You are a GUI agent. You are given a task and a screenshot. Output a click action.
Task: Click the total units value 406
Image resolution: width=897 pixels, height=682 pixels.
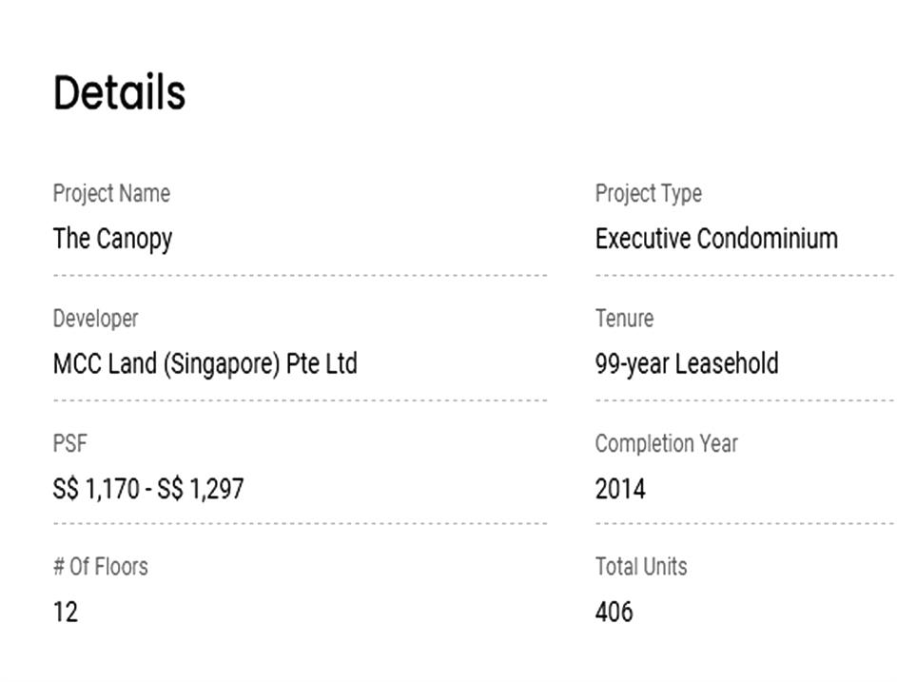[x=614, y=612]
